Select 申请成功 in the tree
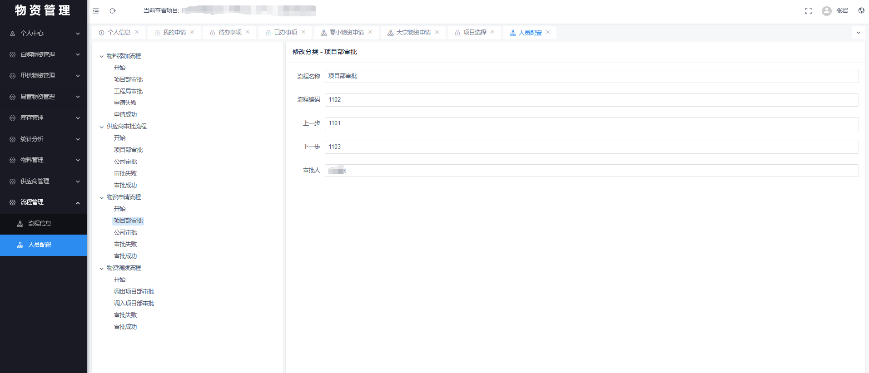This screenshot has width=869, height=373. (125, 115)
